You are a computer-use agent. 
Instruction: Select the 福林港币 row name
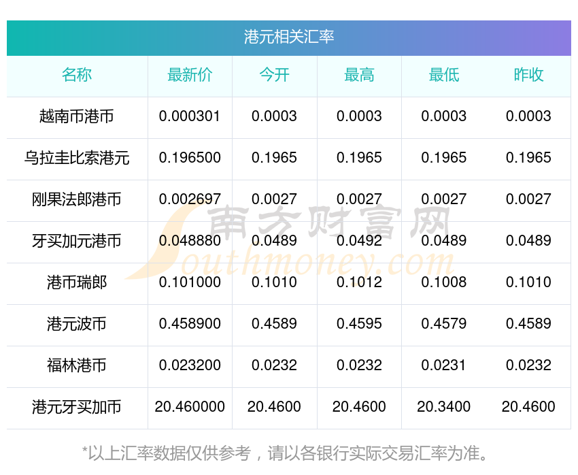pyautogui.click(x=77, y=365)
